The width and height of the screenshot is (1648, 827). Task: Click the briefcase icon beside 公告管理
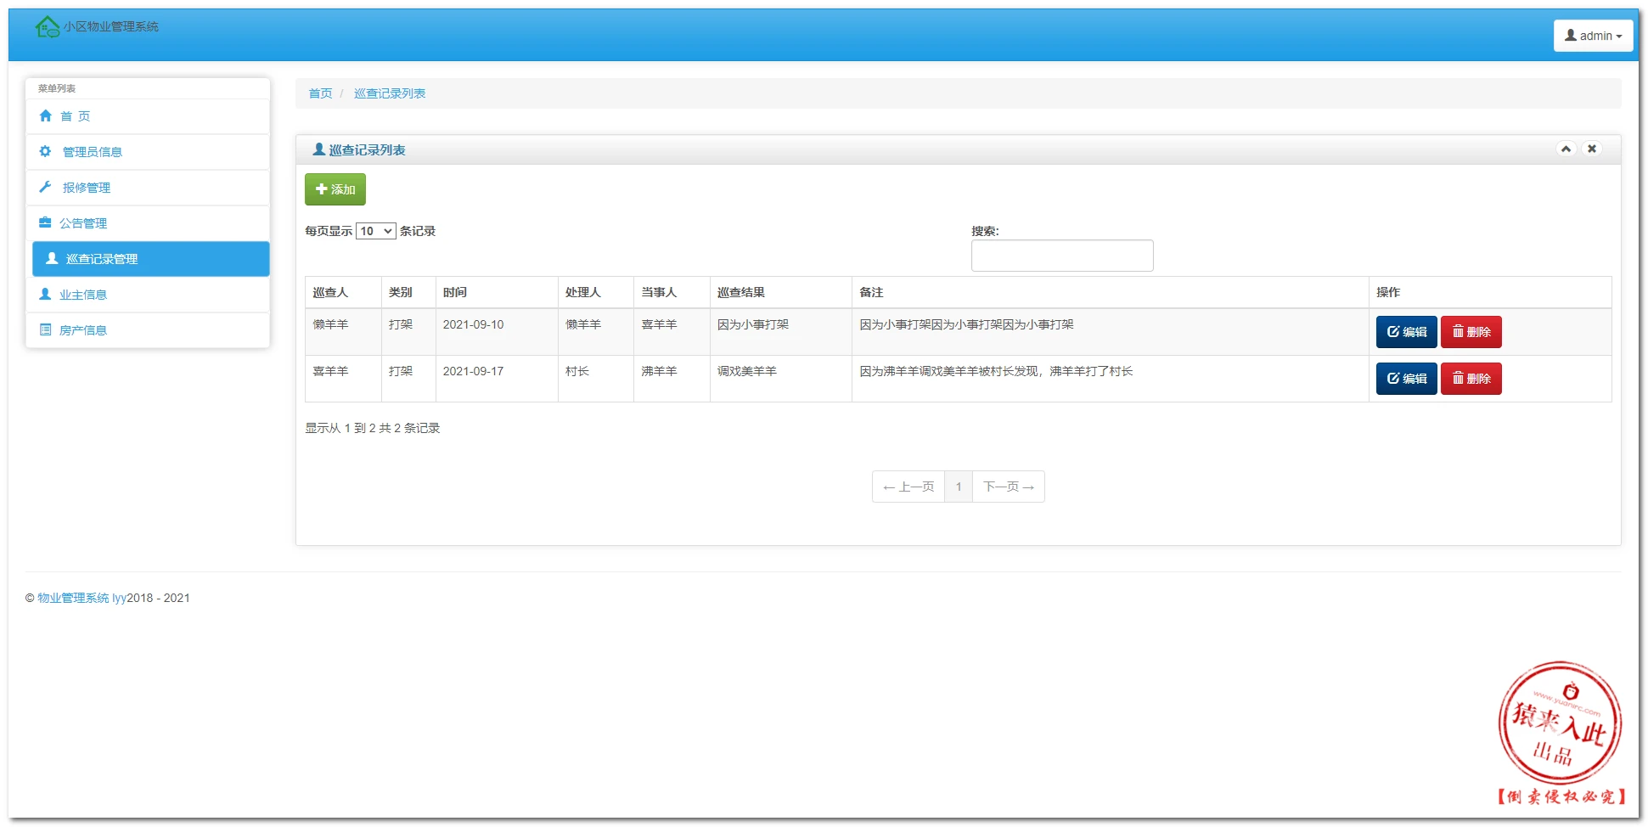45,222
